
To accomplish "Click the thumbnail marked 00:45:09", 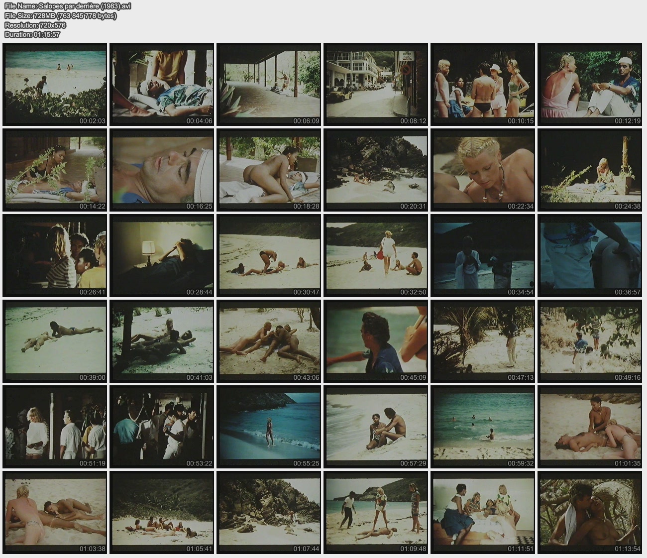I will [x=376, y=341].
